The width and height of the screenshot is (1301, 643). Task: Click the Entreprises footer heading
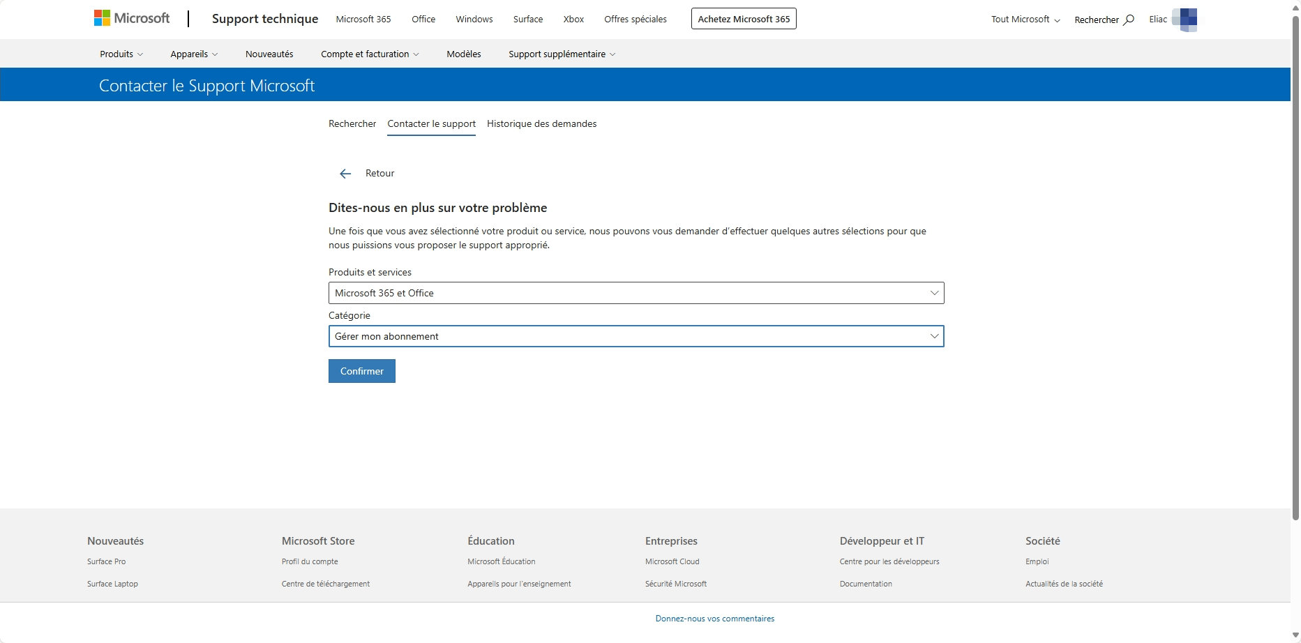671,541
